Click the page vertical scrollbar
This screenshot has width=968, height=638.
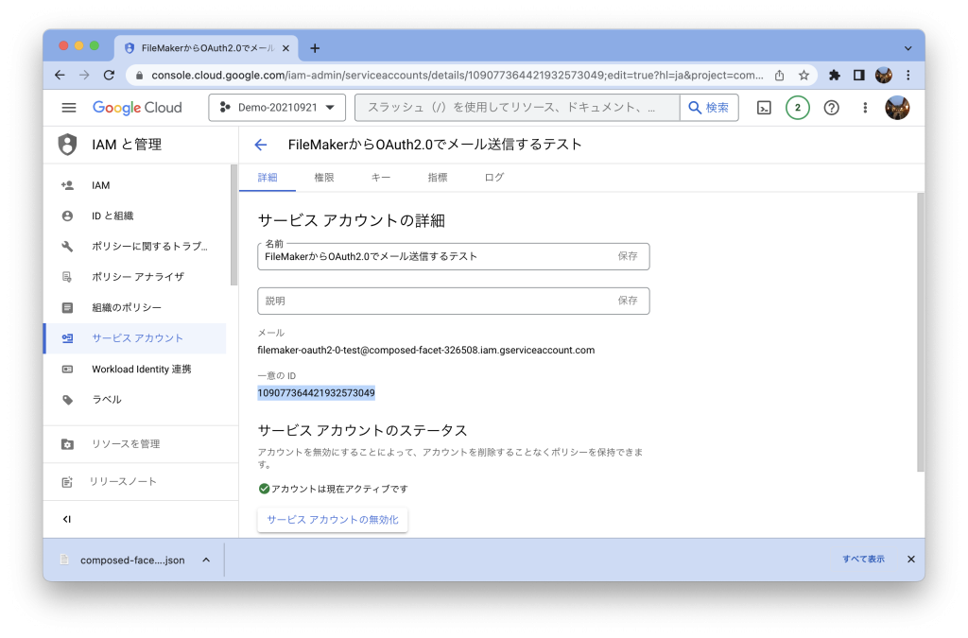coord(921,334)
